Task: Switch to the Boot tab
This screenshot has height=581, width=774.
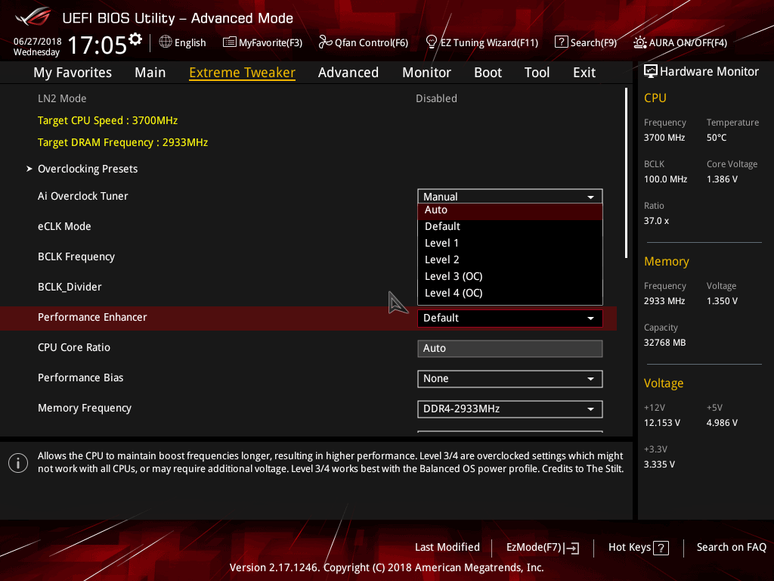Action: (488, 73)
